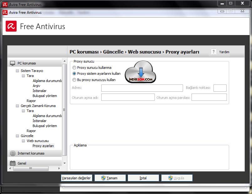Click the Avira icon in the inner title bar
252x194 pixels.
pyautogui.click(x=5, y=12)
